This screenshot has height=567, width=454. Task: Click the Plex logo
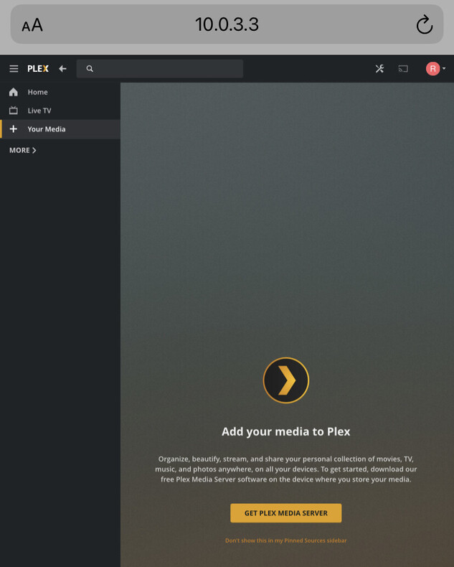tap(38, 69)
